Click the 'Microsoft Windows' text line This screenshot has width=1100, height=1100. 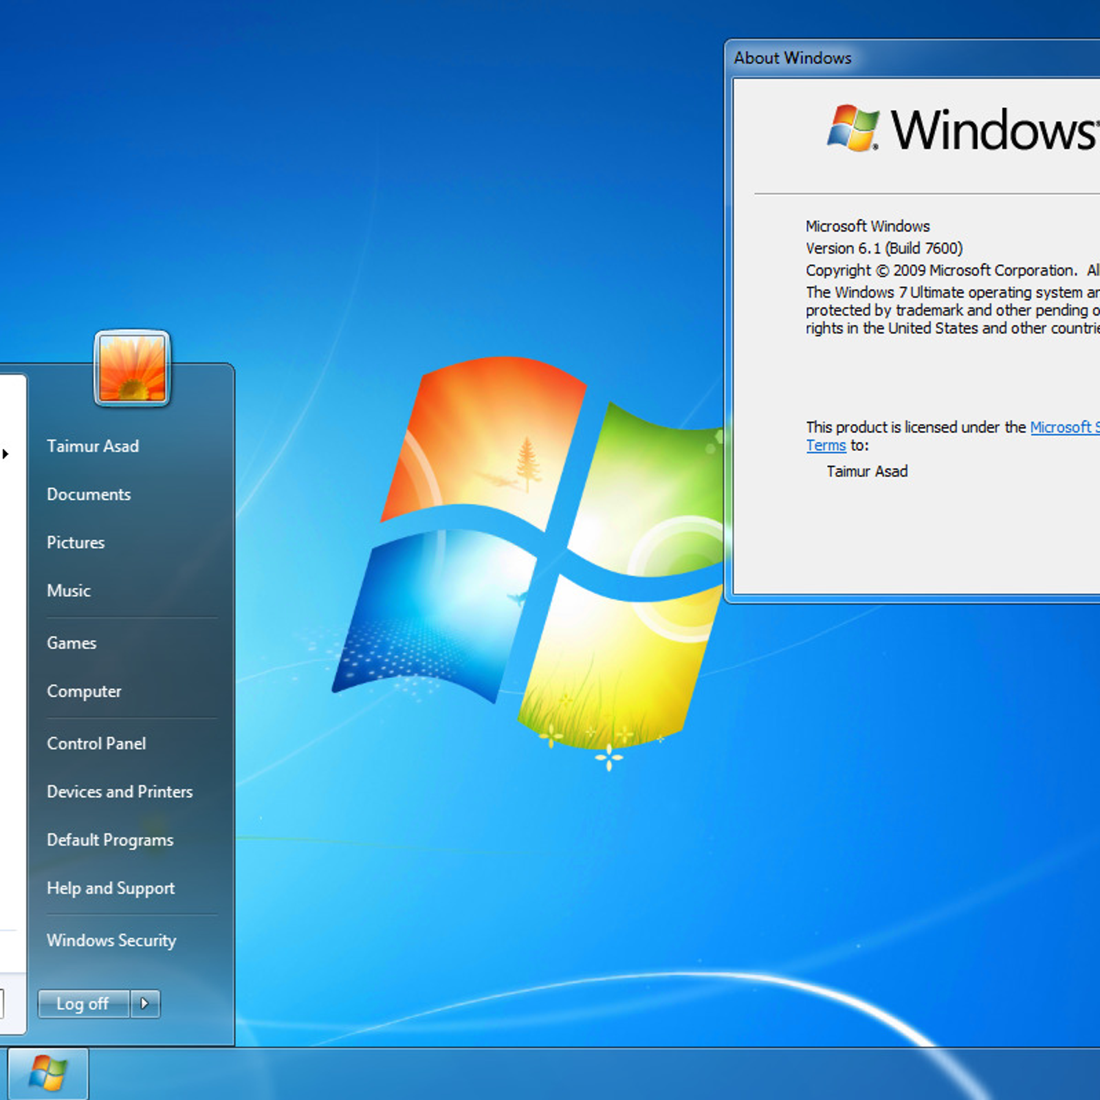tap(868, 226)
